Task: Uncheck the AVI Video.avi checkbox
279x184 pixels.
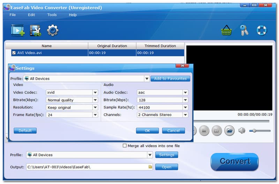Action: [x=14, y=53]
